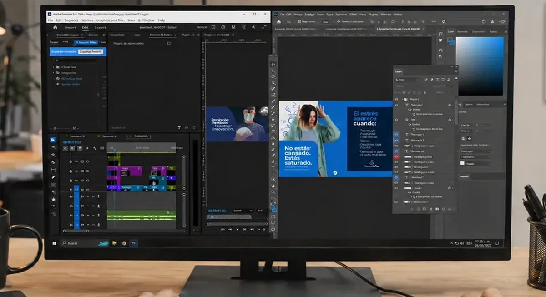
Task: Click the Play button in the Program Monitor
Action: (x=237, y=229)
